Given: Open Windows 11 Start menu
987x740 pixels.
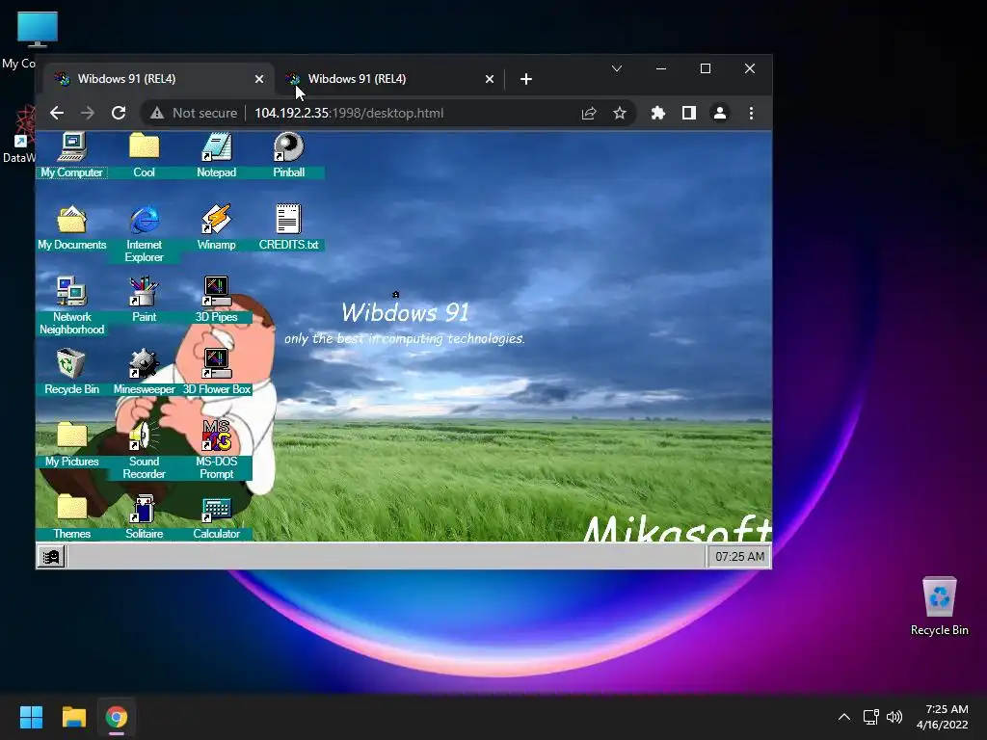Looking at the screenshot, I should pos(31,717).
